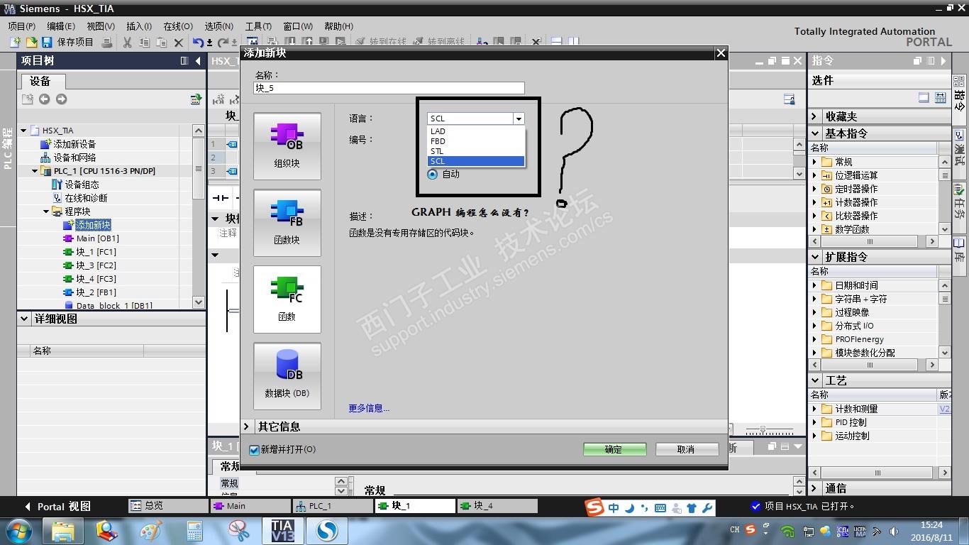Collapse the 详细视图 panel
Viewport: 969px width, 545px height.
tap(24, 319)
